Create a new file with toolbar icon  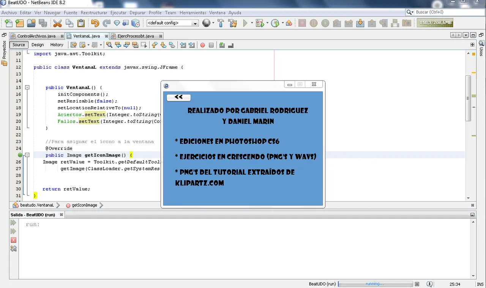pyautogui.click(x=8, y=23)
